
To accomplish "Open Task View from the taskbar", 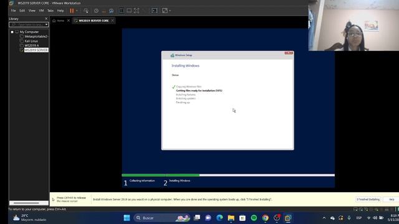I will (197, 218).
